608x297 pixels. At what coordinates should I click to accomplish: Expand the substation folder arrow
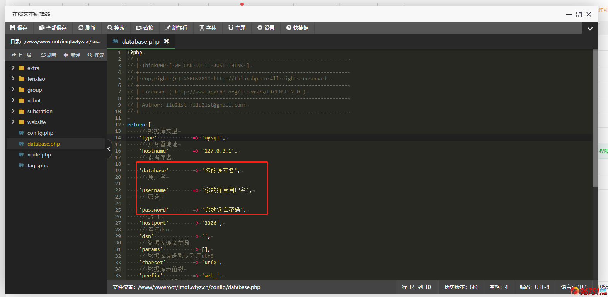13,111
